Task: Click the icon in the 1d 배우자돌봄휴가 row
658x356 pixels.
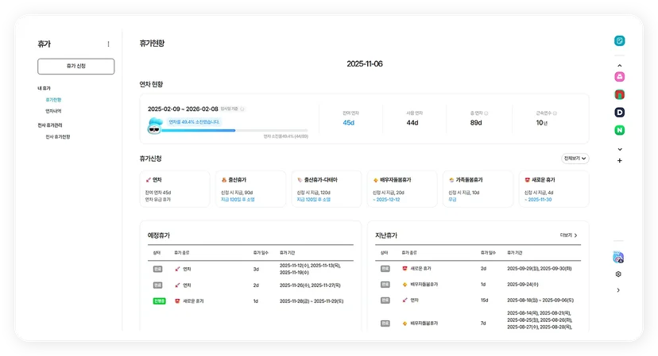Action: click(x=405, y=285)
